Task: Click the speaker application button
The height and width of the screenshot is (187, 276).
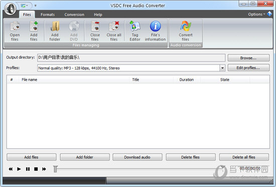Action: [x=10, y=9]
